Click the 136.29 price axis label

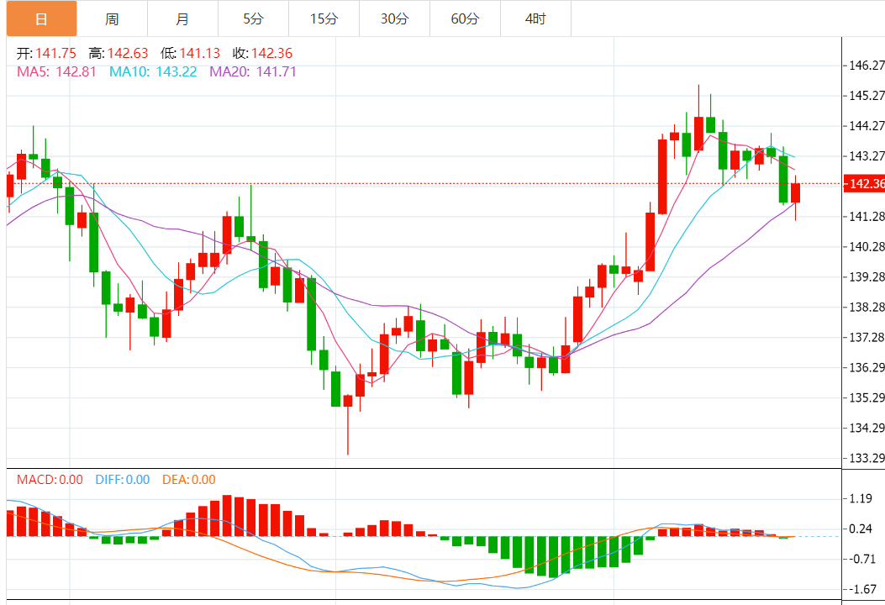click(867, 367)
